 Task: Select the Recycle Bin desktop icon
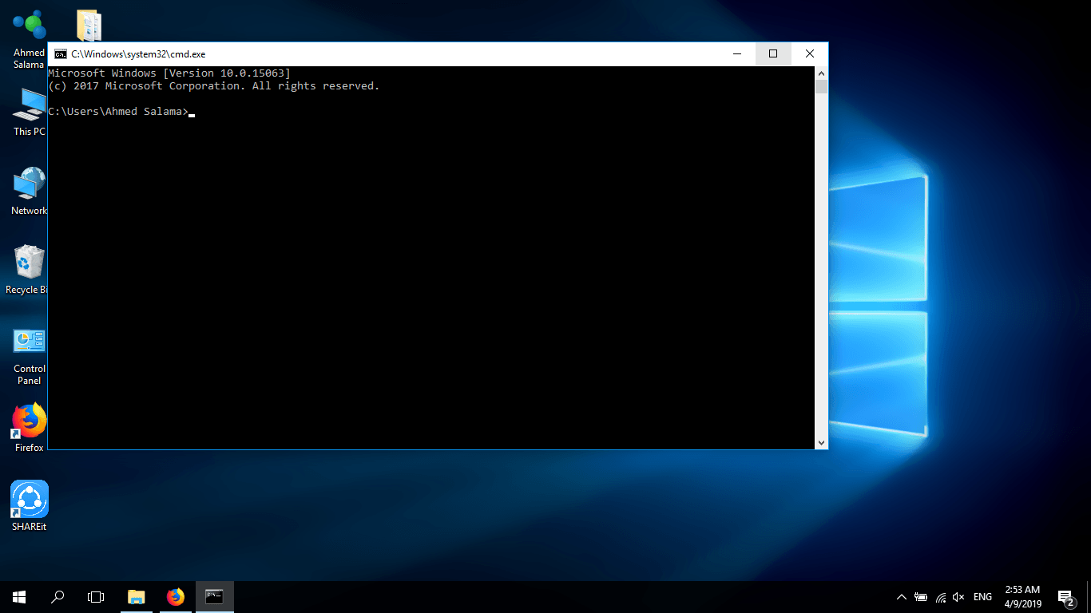[30, 266]
